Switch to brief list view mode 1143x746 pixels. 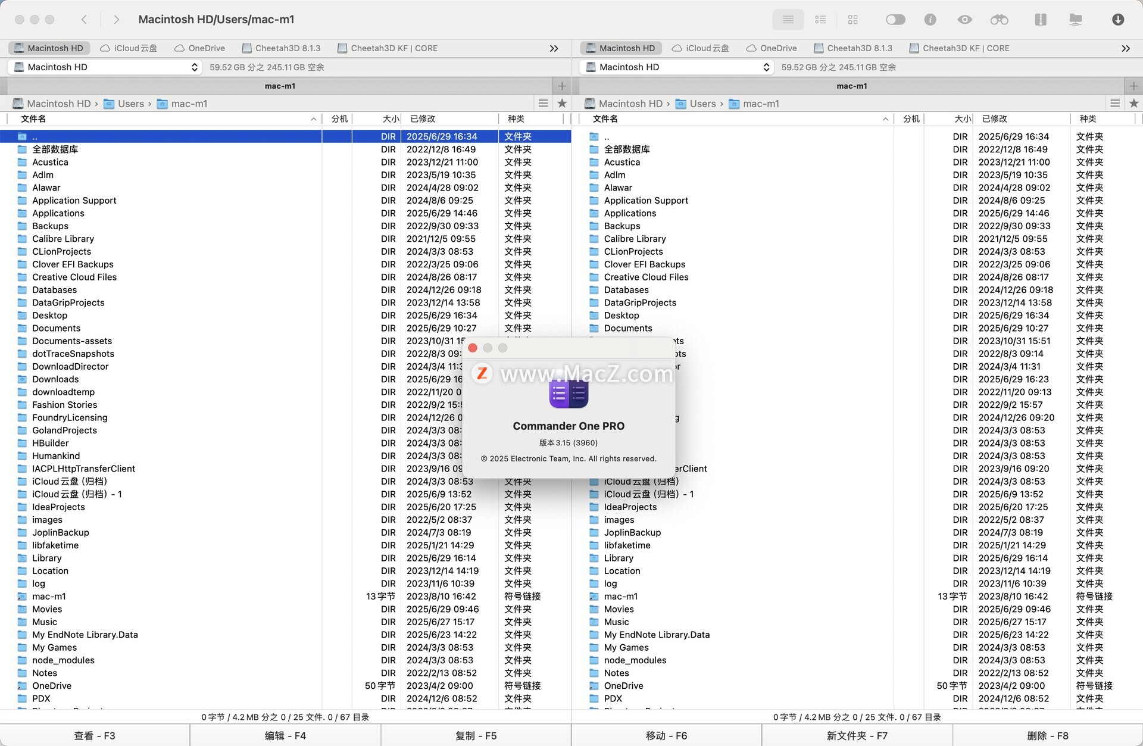coord(820,20)
